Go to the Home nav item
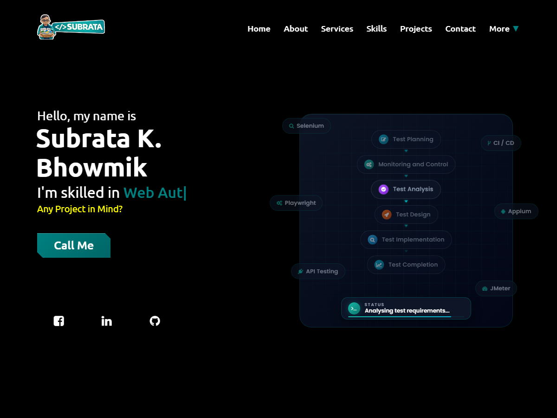The height and width of the screenshot is (418, 557). pos(259,29)
